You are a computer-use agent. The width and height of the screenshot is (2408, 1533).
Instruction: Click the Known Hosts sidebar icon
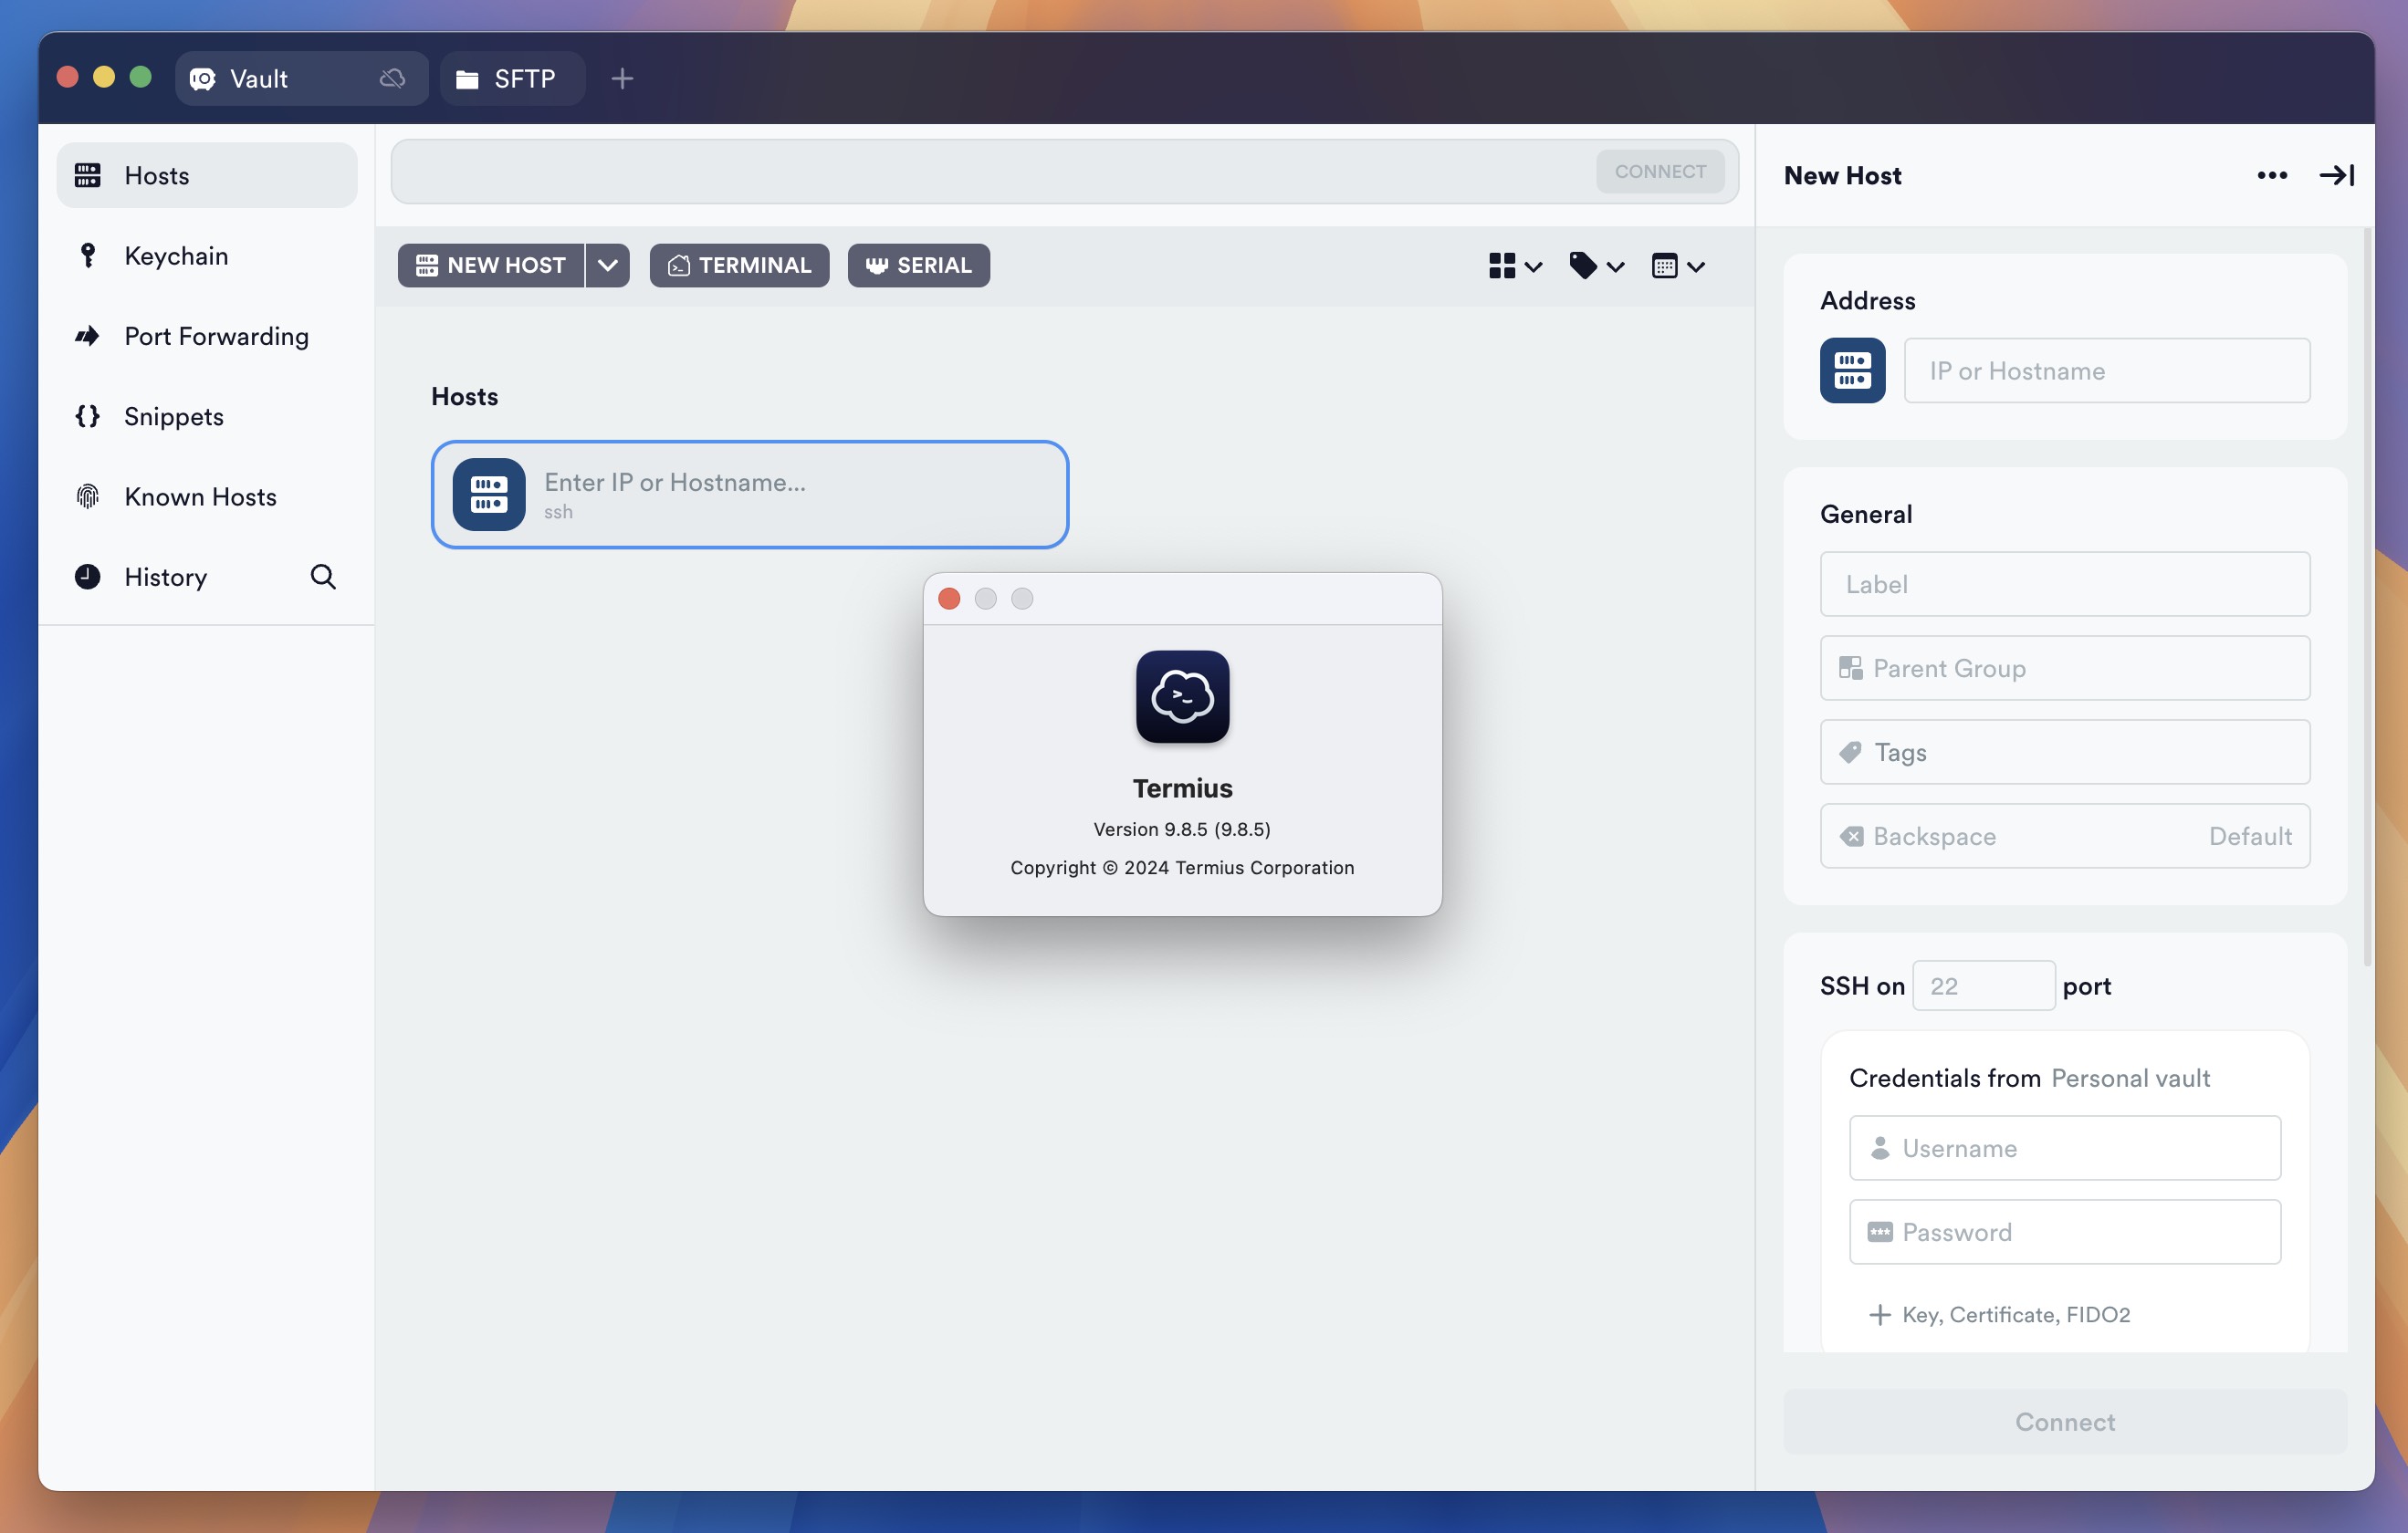[88, 495]
